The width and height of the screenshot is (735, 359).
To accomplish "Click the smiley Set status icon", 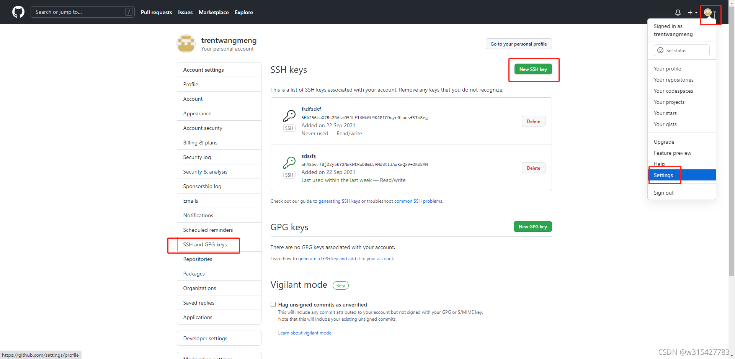I will coord(660,50).
